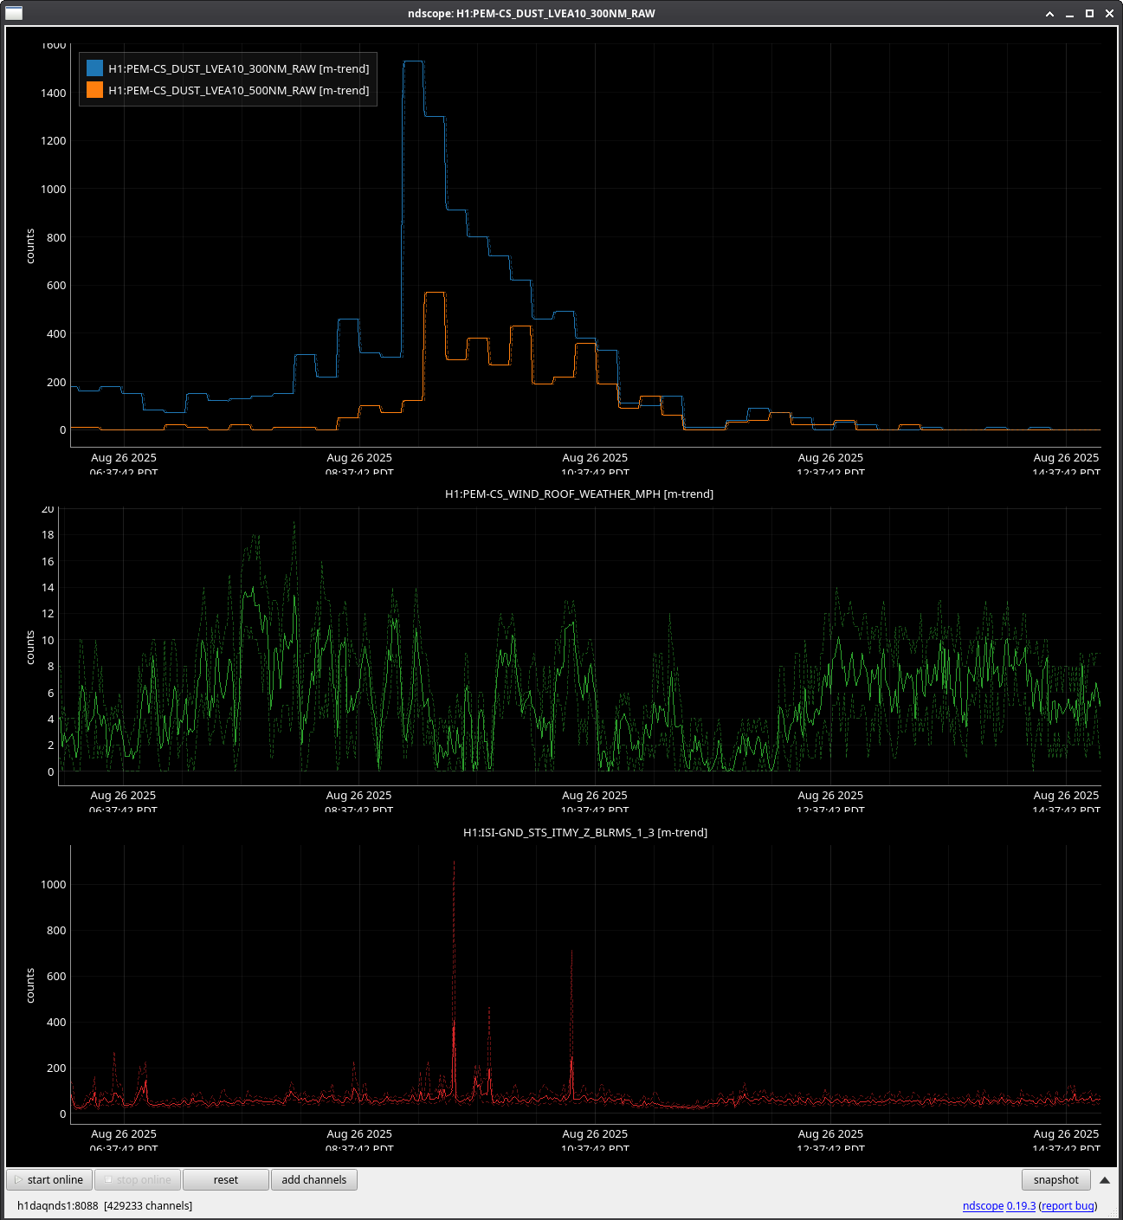Reset the plot view

tap(225, 1179)
